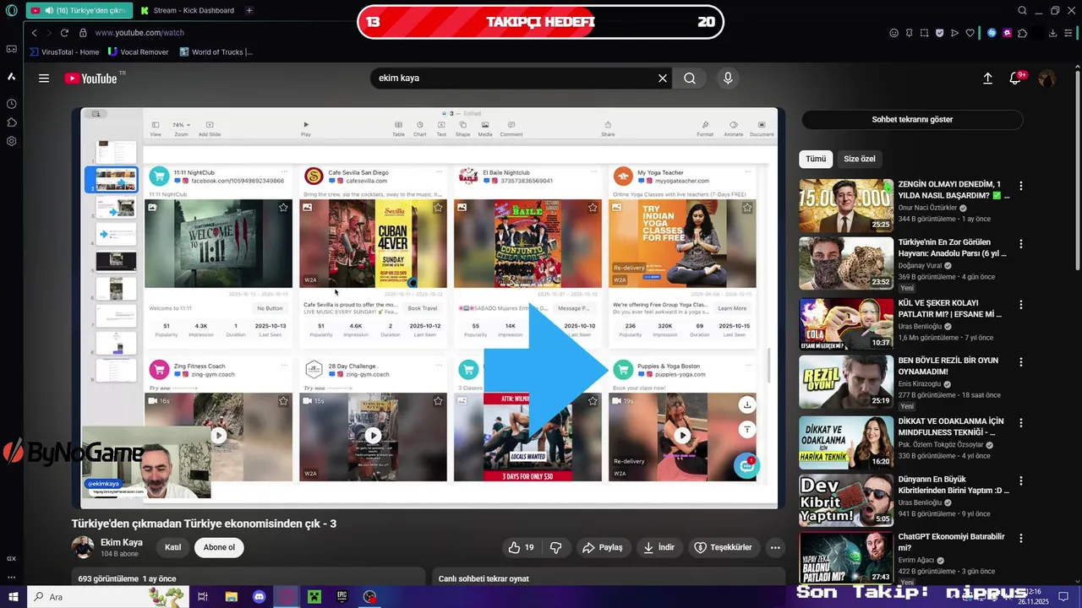This screenshot has height=608, width=1082.
Task: Add page to bookmarks with heart icon
Action: click(970, 33)
